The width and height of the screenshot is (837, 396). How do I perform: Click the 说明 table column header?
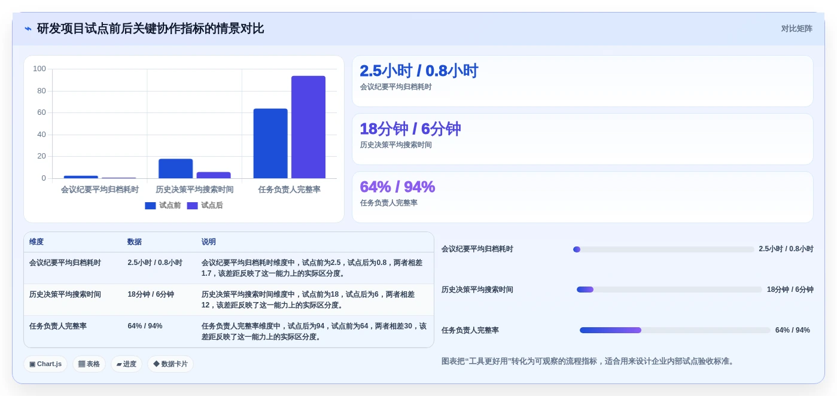[x=209, y=242]
